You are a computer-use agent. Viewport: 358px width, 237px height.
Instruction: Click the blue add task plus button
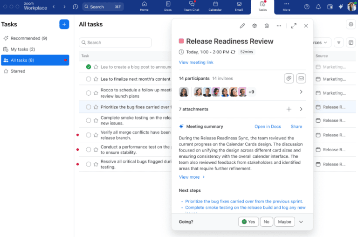coord(64,24)
